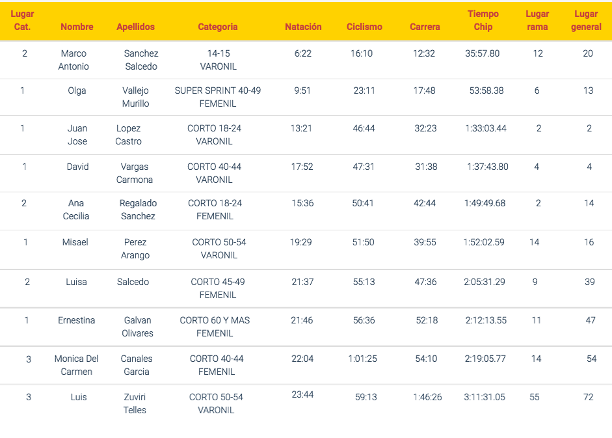Screen dimensions: 612x438
Task: Select David Vargas chip time 1:37:43.80
Action: point(488,167)
